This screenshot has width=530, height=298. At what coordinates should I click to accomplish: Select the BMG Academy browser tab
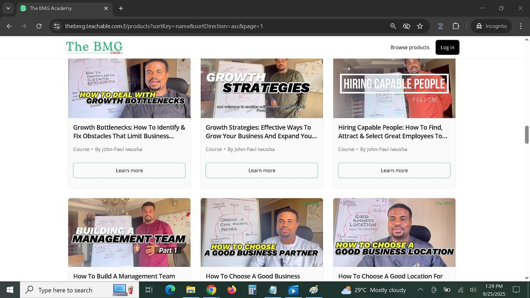click(59, 8)
